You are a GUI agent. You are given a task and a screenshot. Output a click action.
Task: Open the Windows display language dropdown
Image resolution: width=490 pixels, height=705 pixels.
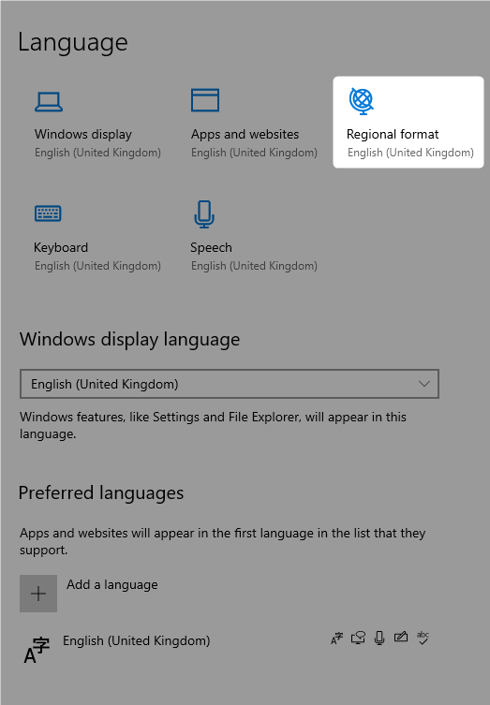[x=229, y=384]
